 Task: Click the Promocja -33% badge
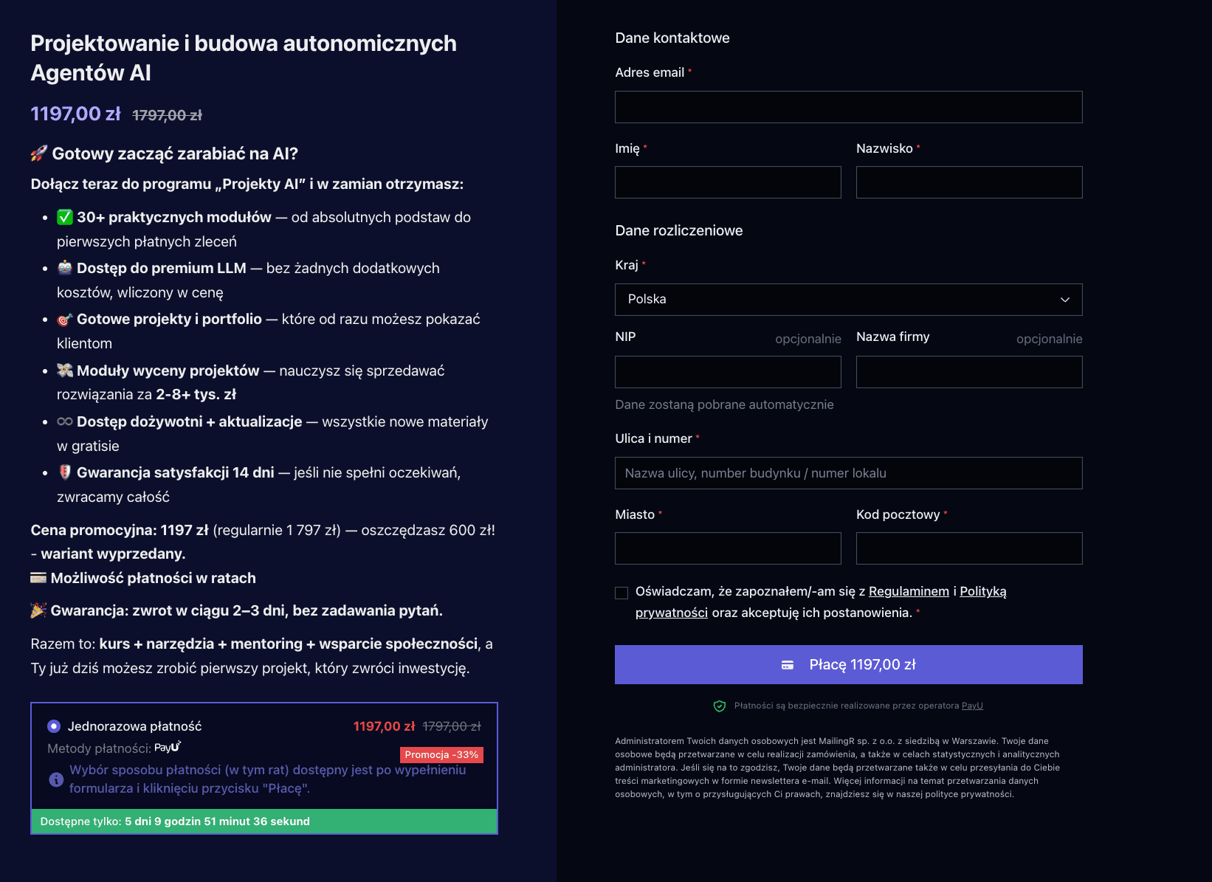pos(441,754)
